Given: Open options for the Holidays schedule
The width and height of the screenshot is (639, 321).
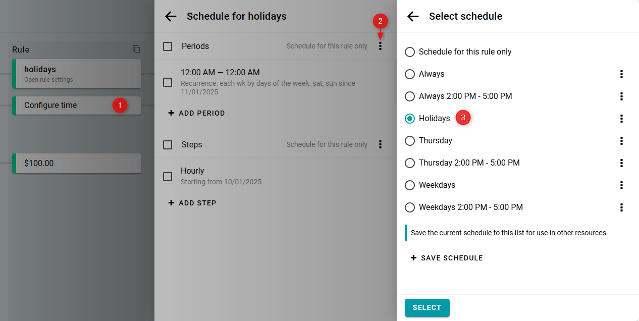Looking at the screenshot, I should click(621, 119).
